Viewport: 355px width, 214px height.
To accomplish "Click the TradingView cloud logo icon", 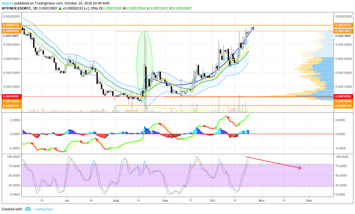I will (x=28, y=209).
